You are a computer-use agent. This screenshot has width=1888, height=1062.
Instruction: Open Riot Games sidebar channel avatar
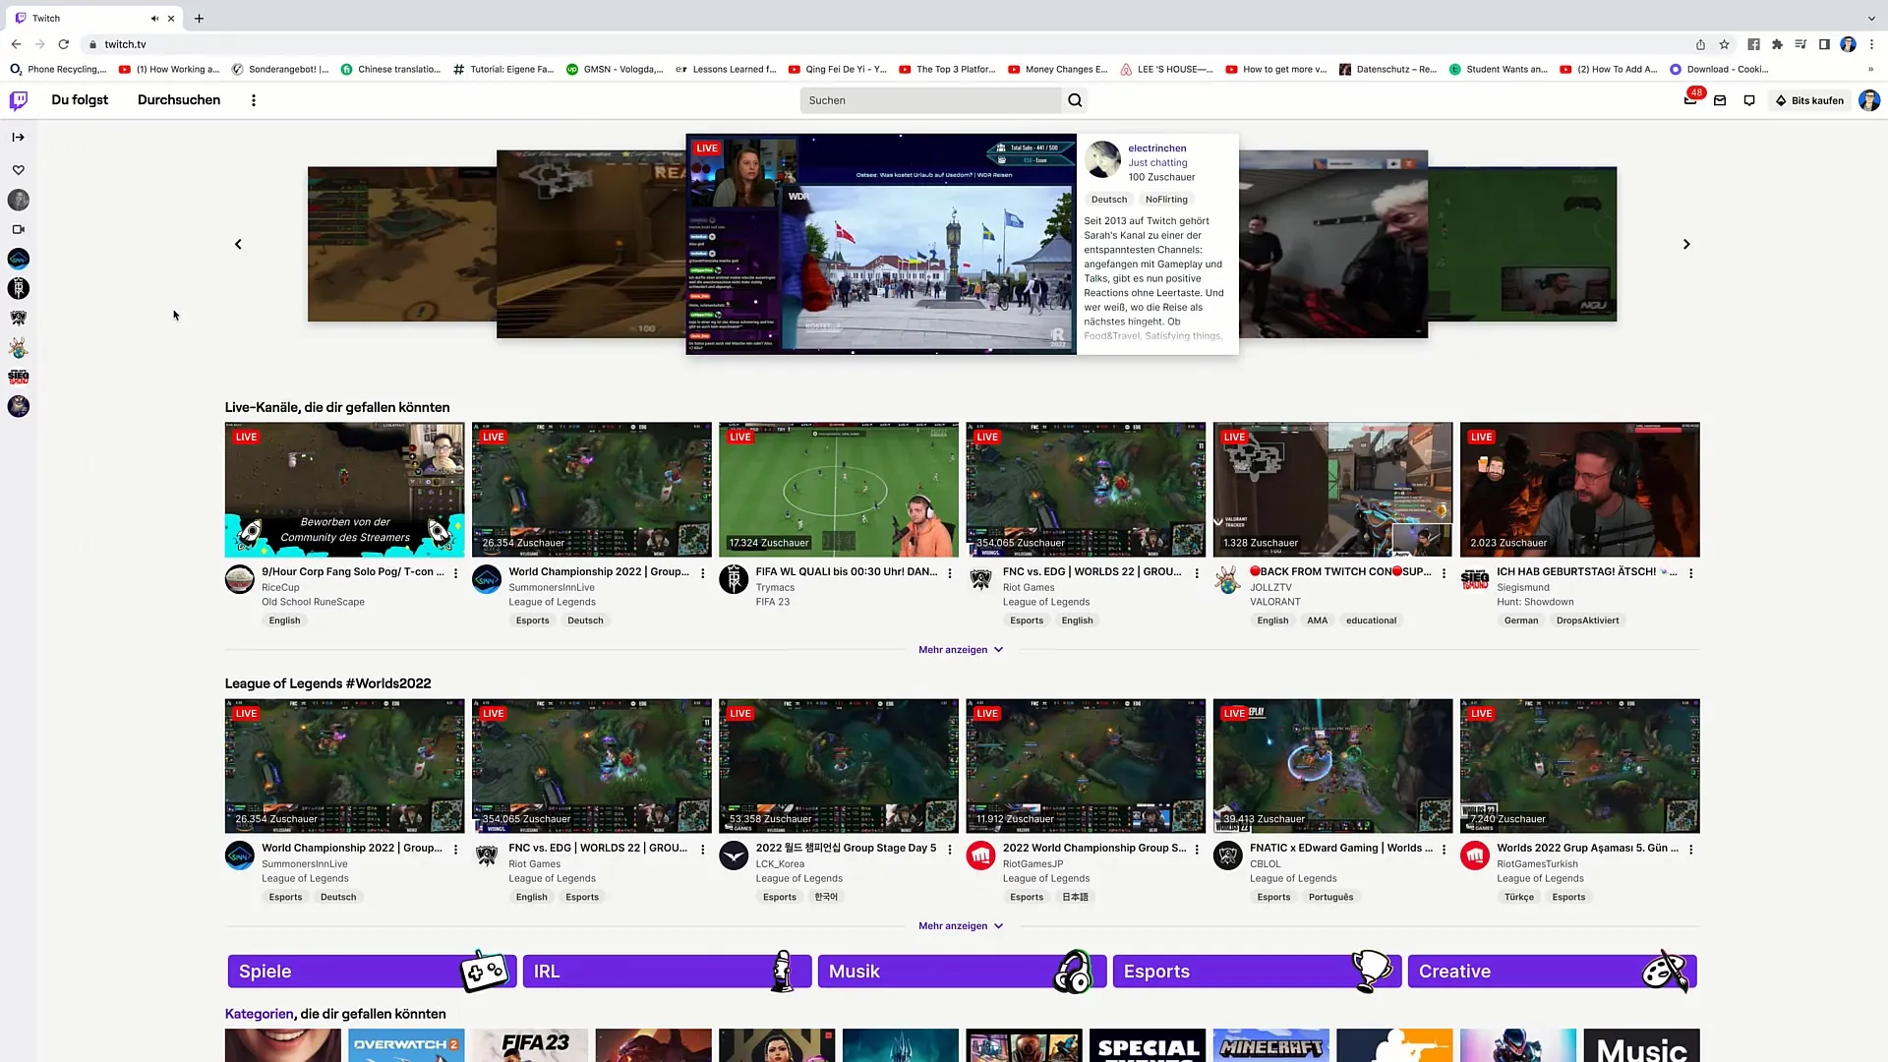click(19, 318)
